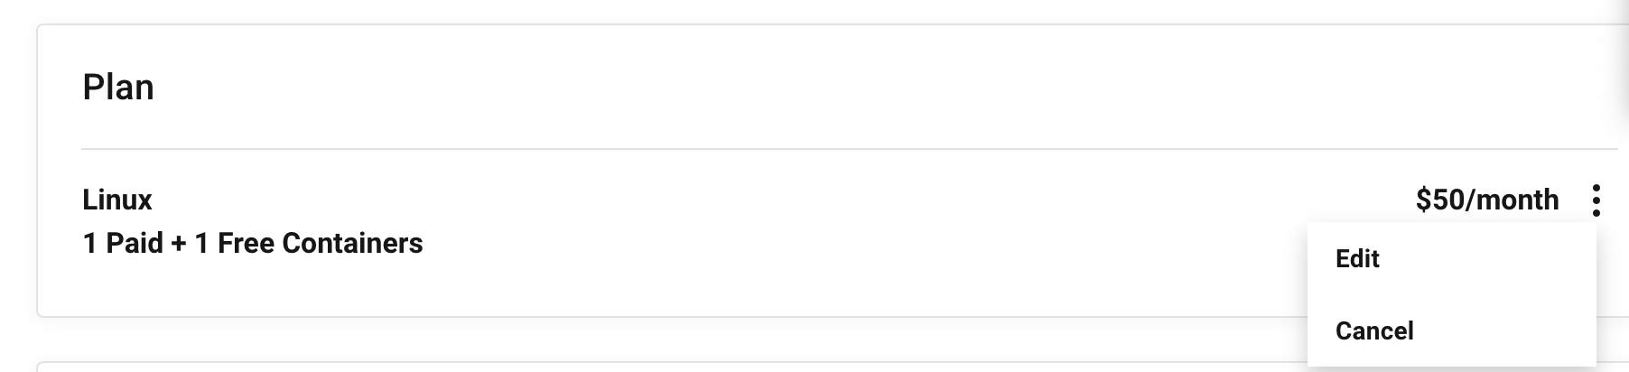Select Edit from the plan options menu
The image size is (1629, 372).
pos(1357,259)
